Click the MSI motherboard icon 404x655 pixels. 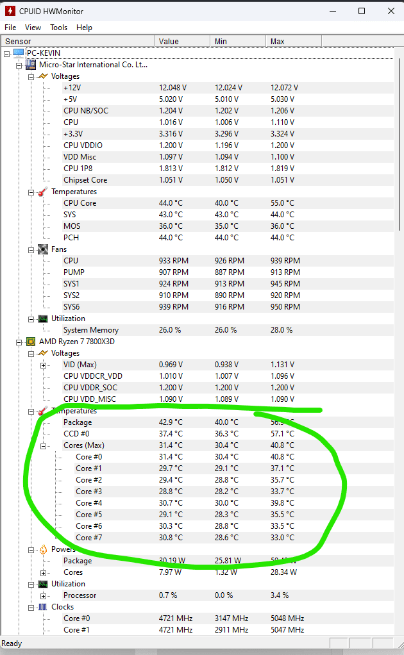click(31, 65)
